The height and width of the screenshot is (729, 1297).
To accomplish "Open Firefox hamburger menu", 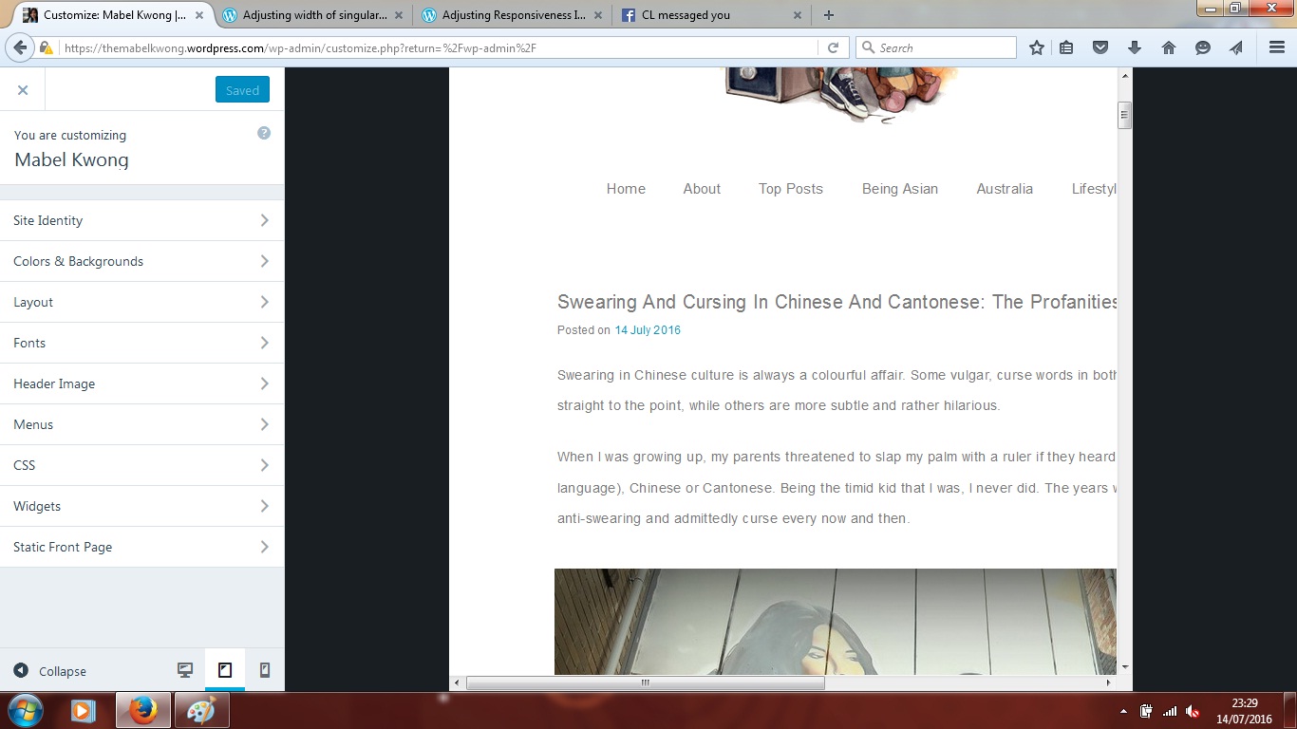I will click(1277, 47).
